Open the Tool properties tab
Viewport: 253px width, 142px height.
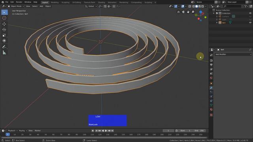[x=211, y=55]
